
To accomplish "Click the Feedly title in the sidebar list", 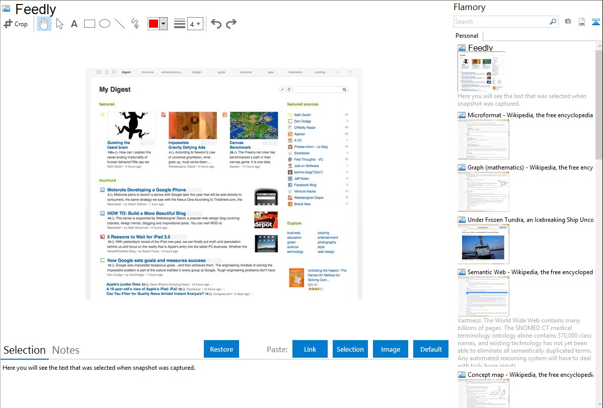I will click(x=480, y=48).
